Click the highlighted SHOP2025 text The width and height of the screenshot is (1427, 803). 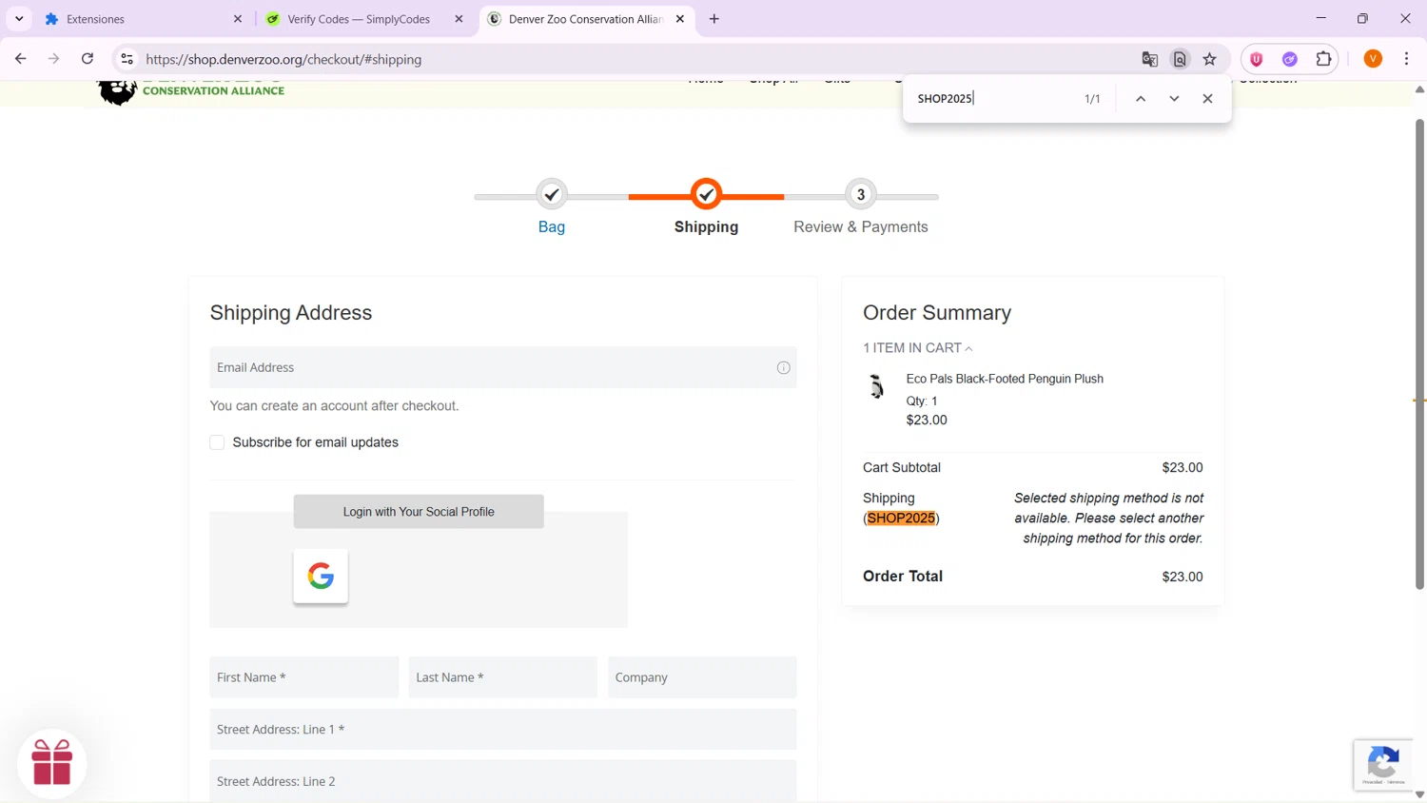coord(901,519)
